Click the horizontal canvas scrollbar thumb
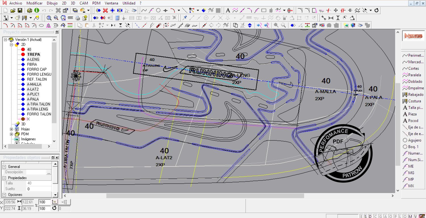 click(205, 196)
